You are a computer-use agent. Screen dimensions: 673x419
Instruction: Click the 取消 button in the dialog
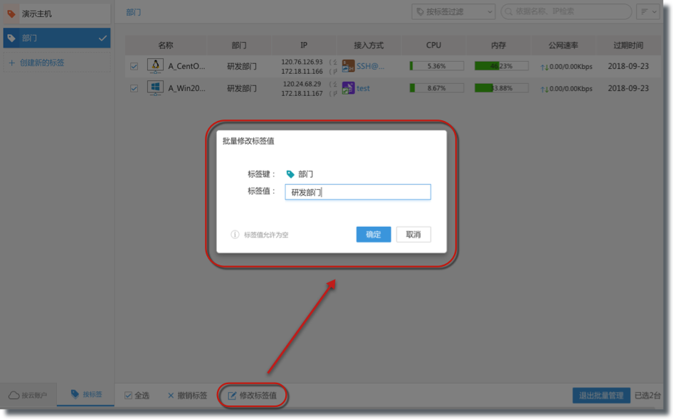pyautogui.click(x=413, y=234)
